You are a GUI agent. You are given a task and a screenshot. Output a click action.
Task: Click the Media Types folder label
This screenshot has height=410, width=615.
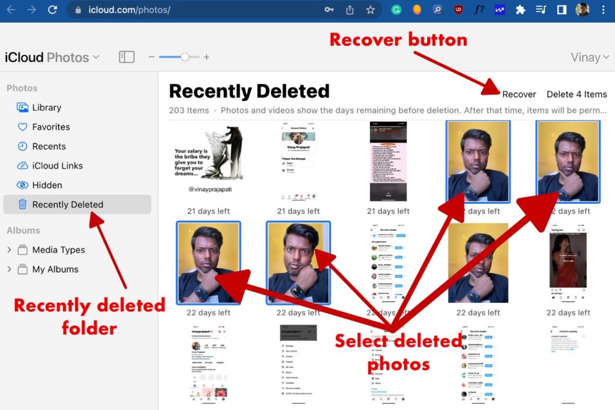[x=58, y=249]
